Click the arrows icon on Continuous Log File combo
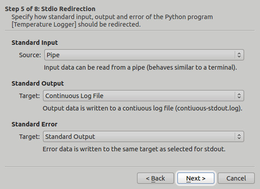Viewport: 260px width, 189px height. [239, 96]
